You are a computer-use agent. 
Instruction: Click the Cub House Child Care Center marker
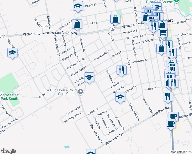coord(81,92)
